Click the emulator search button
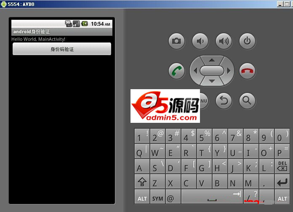This screenshot has width=293, height=212. click(247, 101)
